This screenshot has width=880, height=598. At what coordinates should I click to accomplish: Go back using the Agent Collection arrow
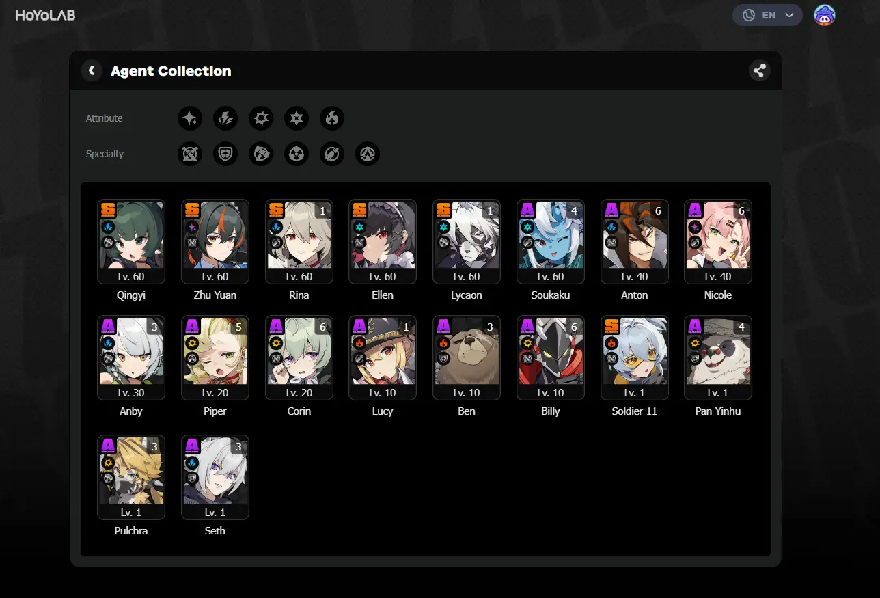pyautogui.click(x=92, y=70)
